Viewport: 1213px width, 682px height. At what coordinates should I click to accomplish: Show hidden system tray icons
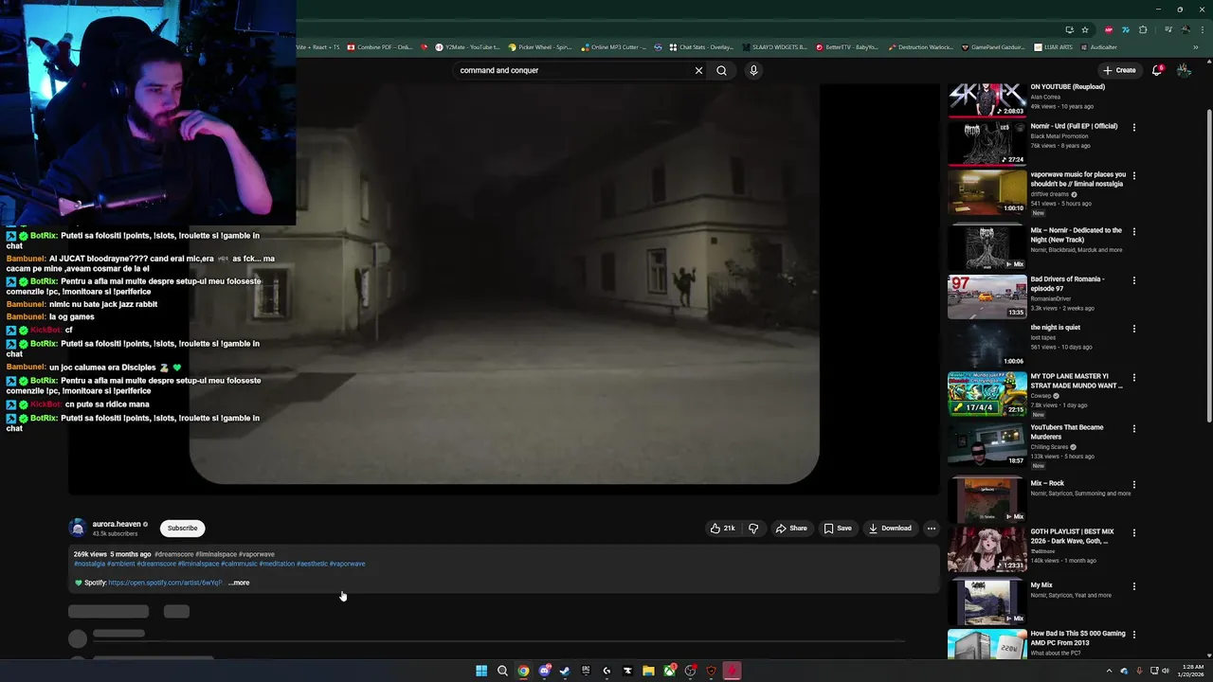point(1109,671)
